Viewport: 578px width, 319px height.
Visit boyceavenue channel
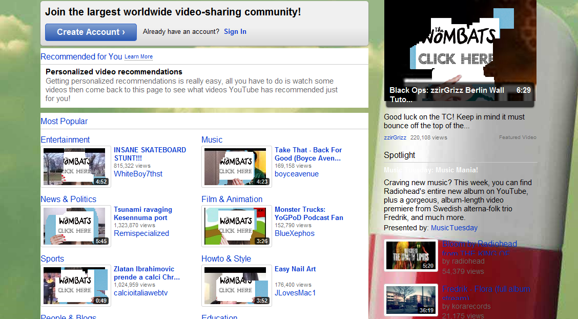tap(297, 174)
